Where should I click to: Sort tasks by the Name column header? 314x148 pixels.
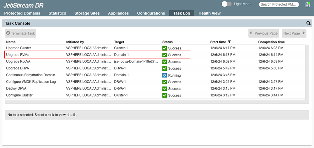[x=11, y=42]
